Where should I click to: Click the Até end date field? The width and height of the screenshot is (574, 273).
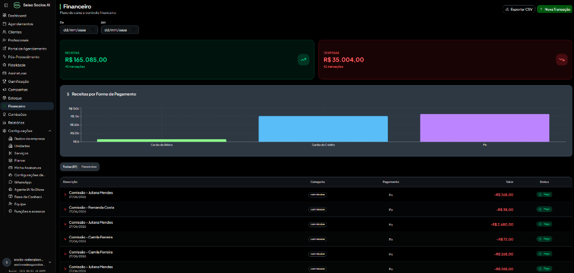120,30
